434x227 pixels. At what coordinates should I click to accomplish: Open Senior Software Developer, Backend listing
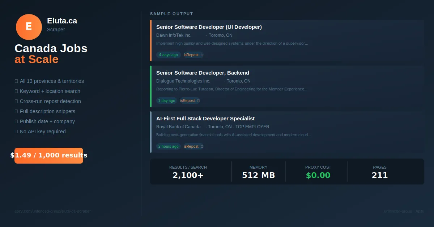click(x=203, y=73)
